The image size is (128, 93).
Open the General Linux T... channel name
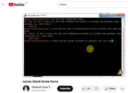pos(42,87)
